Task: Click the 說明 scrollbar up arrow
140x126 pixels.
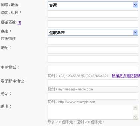Action: (135, 108)
